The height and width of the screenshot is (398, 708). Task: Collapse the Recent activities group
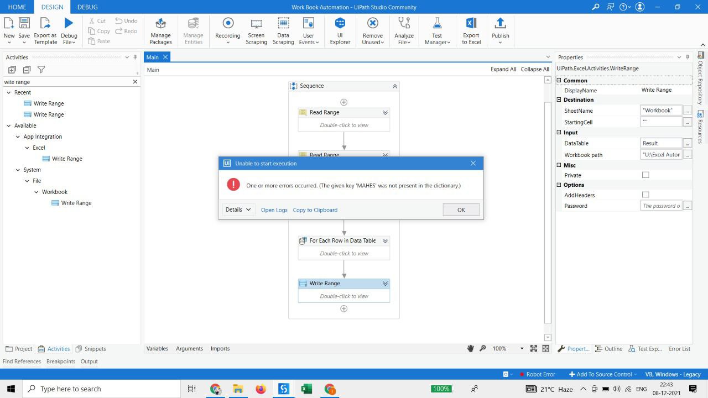coord(9,92)
